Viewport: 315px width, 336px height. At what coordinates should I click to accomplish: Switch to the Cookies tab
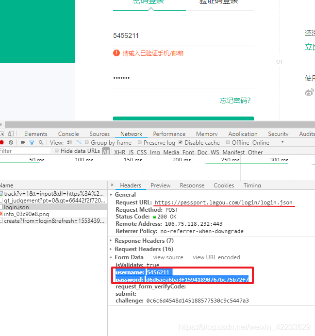point(224,185)
